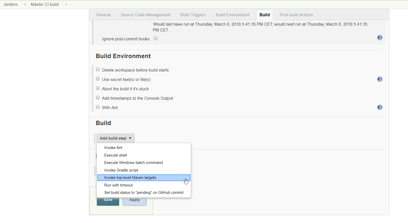This screenshot has height=223, width=408.
Task: Select Invoke top-level Maven targets
Action: (130, 178)
